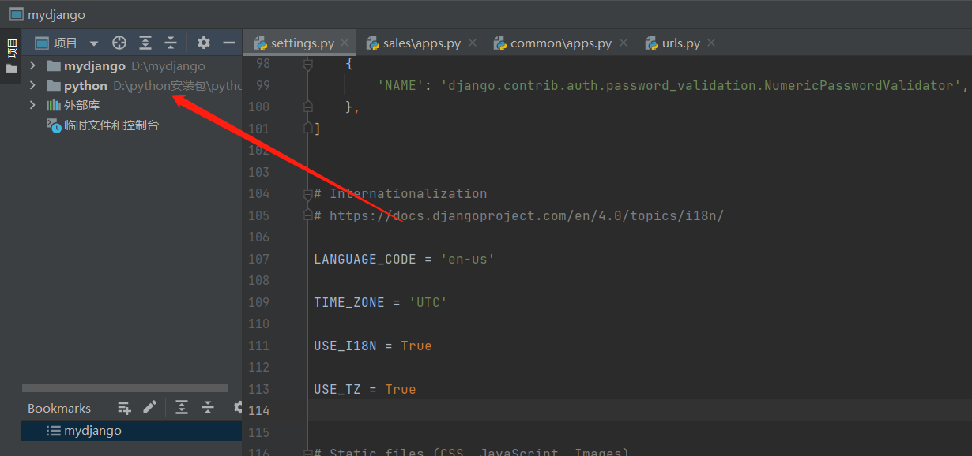Image resolution: width=972 pixels, height=456 pixels.
Task: Toggle the fold arrow at line 105
Action: point(307,215)
